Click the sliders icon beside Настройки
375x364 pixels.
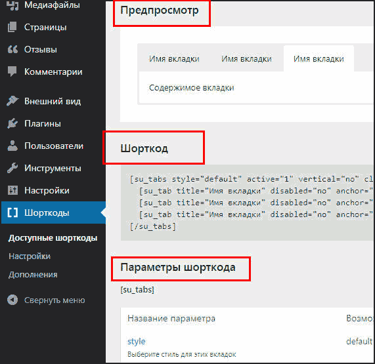coord(12,190)
